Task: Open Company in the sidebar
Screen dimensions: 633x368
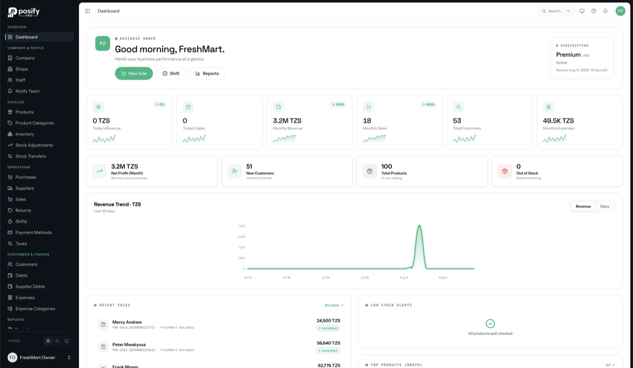Action: point(40,58)
